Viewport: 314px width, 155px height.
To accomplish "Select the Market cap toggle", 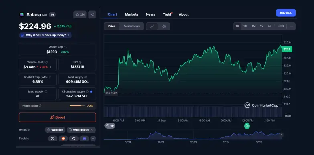I will pyautogui.click(x=132, y=26).
